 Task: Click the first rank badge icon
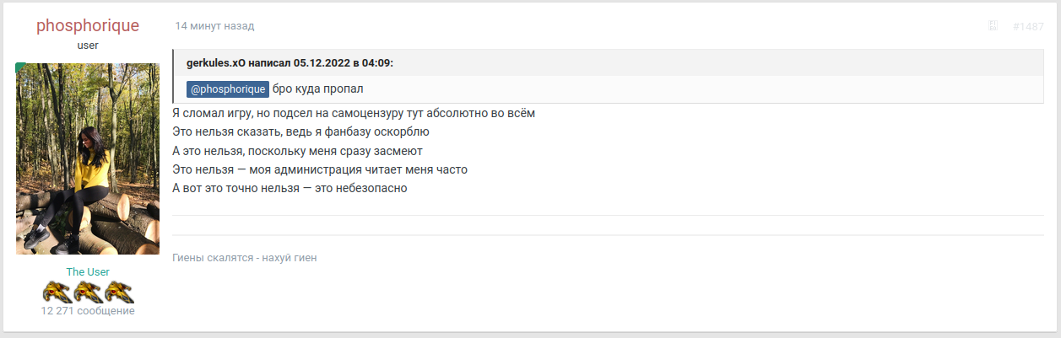pos(57,292)
